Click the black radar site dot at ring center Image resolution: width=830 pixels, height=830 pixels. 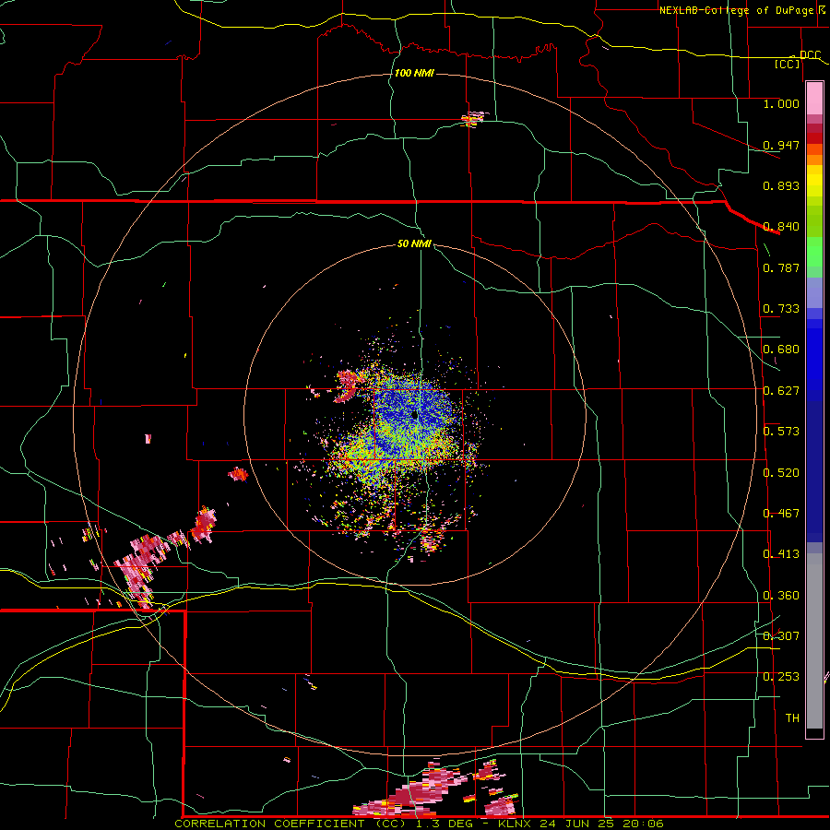tap(415, 416)
